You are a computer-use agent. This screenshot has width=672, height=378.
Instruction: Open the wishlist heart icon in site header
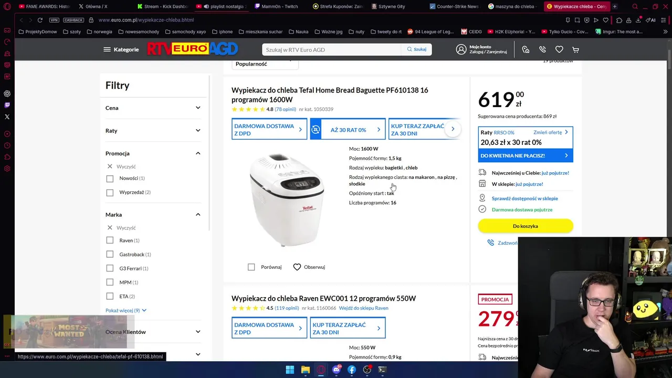click(559, 49)
